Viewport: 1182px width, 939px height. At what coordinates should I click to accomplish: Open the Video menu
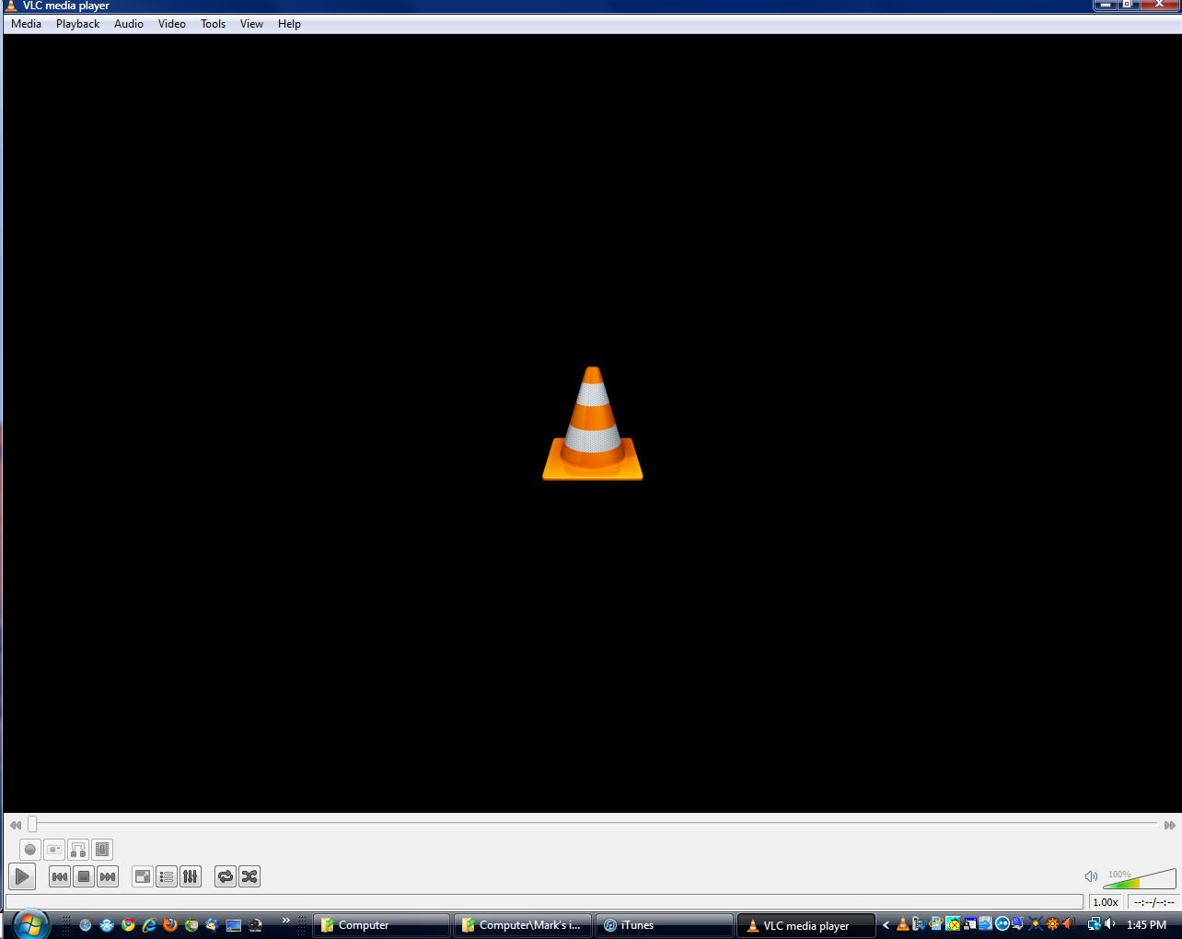172,24
